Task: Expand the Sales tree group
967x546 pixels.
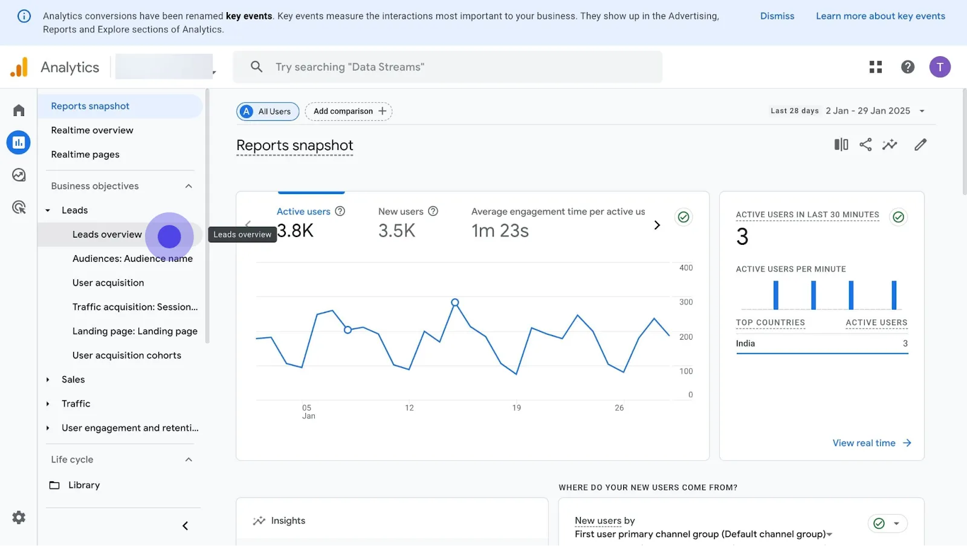Action: coord(48,380)
